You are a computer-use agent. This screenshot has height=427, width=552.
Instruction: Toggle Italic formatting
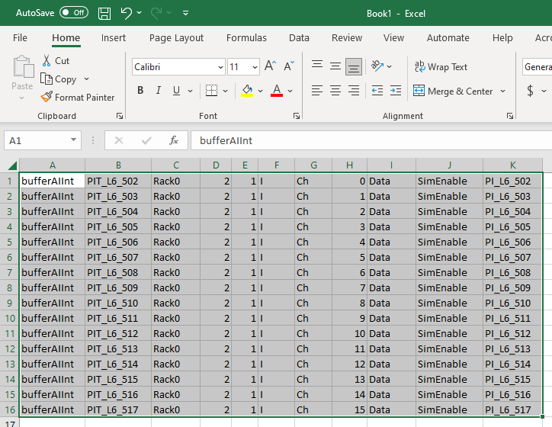pyautogui.click(x=159, y=91)
